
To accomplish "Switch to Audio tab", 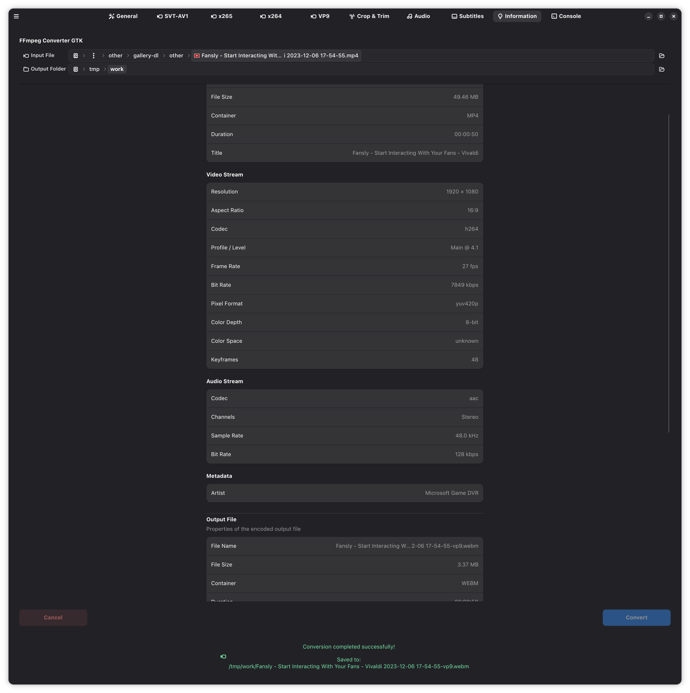I will point(418,16).
